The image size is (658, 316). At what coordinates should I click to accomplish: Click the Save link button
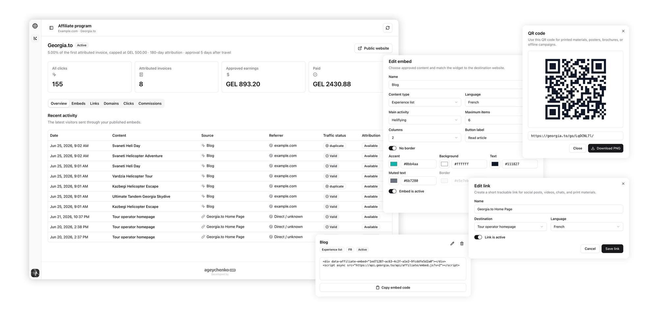click(x=612, y=249)
